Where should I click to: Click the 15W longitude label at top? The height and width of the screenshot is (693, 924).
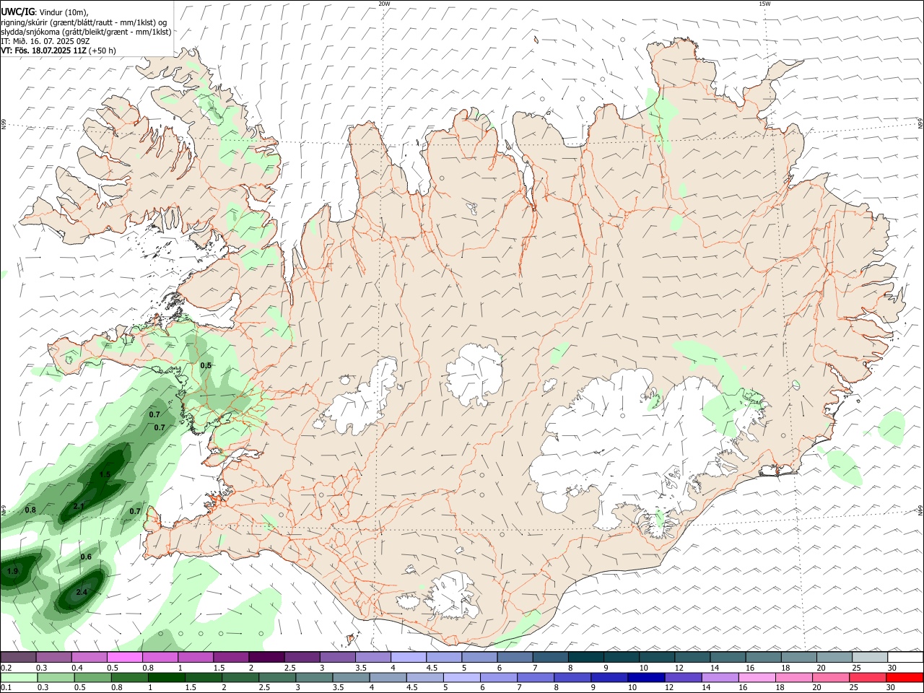click(x=764, y=4)
